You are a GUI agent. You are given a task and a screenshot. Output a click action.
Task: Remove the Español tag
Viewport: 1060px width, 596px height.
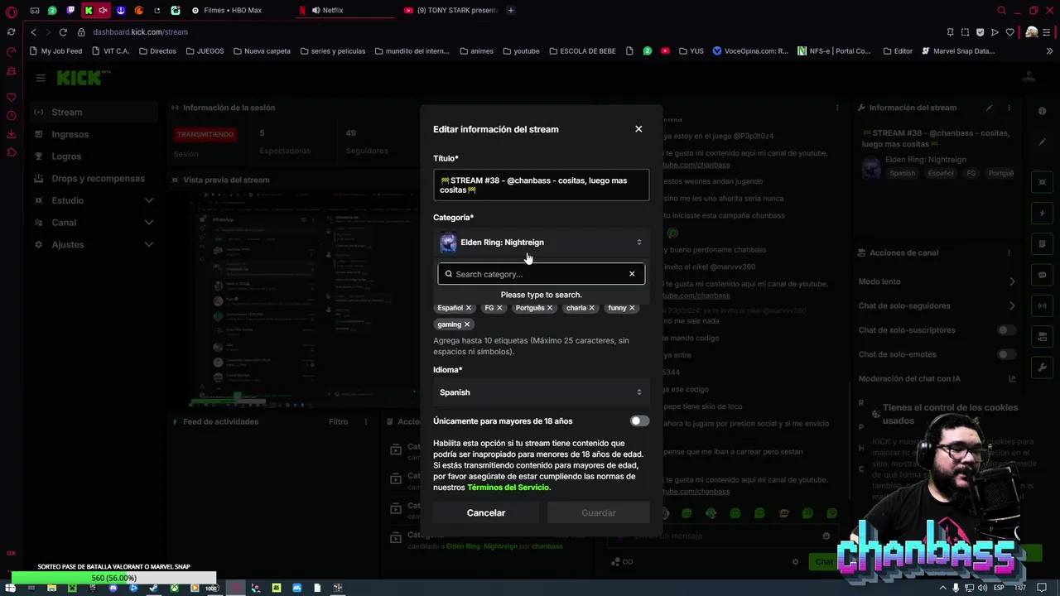pos(469,308)
